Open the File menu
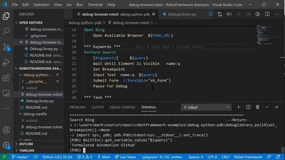 [x=15, y=4]
